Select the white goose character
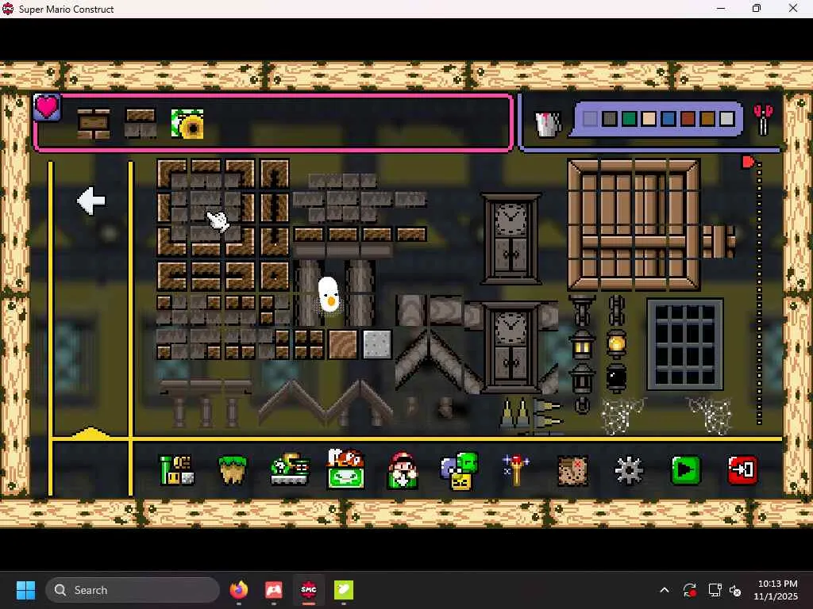The width and height of the screenshot is (813, 609). tap(328, 295)
